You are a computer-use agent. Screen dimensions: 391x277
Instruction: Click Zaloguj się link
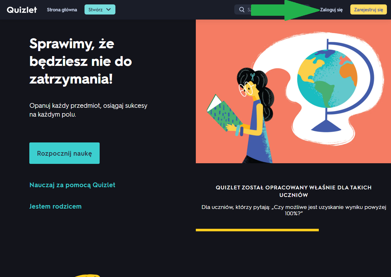coord(331,10)
